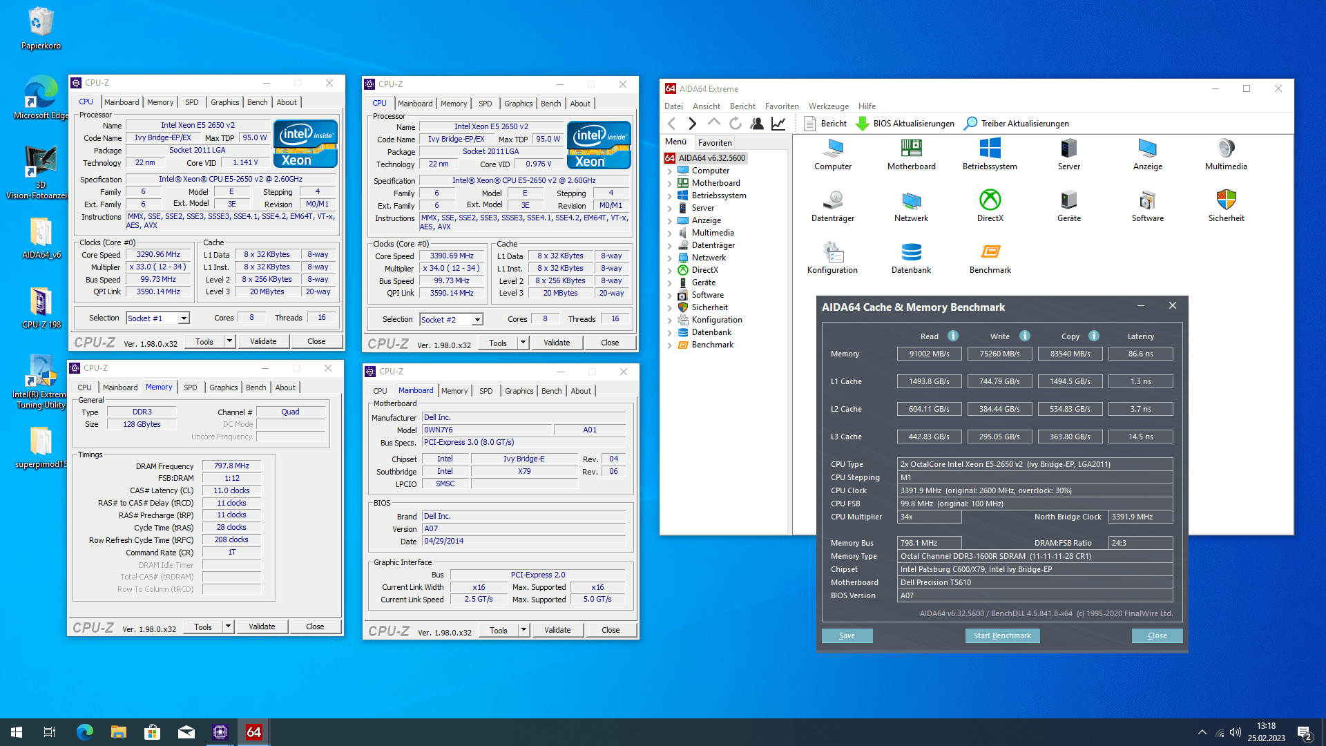Click the AIDA64 refresh toolbar icon
Image resolution: width=1326 pixels, height=746 pixels.
click(x=736, y=124)
